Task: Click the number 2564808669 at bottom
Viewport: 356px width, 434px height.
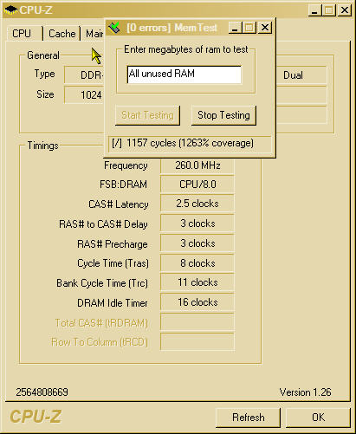Action: coord(42,392)
